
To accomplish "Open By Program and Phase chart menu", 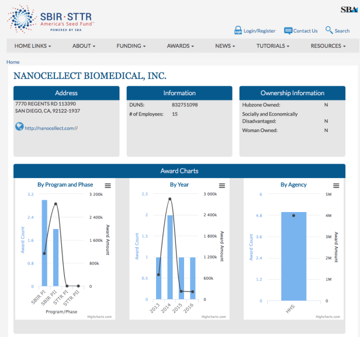I will [108, 185].
